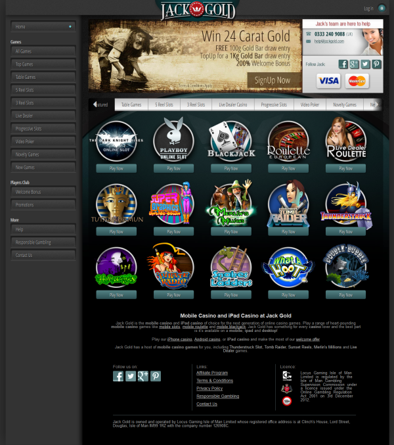The image size is (394, 445).
Task: Open Help in the sidebar
Action: point(43,229)
